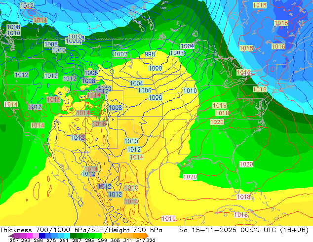The width and height of the screenshot is (313, 242).
Task: Click the orange arrow end of color bar
Action: pos(147,236)
